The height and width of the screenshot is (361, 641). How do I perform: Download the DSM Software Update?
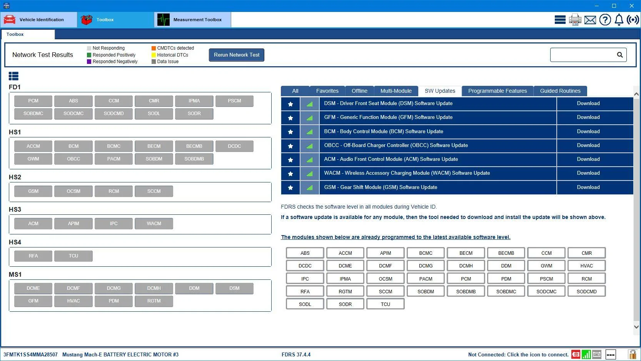click(595, 104)
